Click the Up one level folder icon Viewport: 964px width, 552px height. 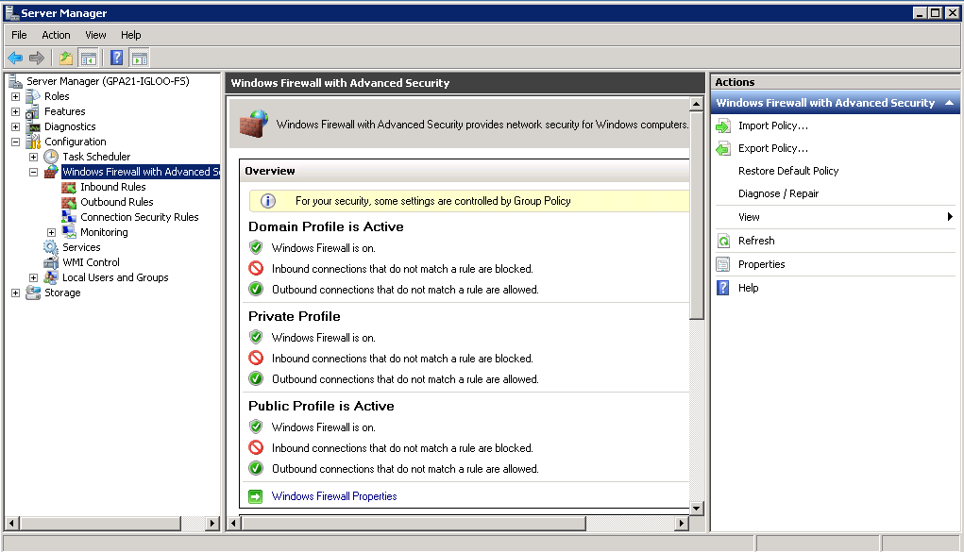tap(64, 58)
